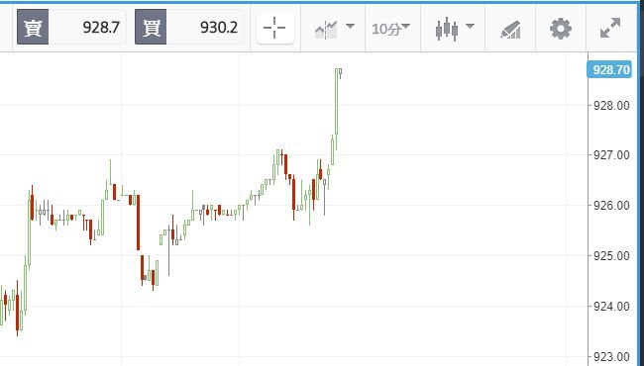Click the 923.00 price axis label
The width and height of the screenshot is (644, 366).
pyautogui.click(x=611, y=356)
